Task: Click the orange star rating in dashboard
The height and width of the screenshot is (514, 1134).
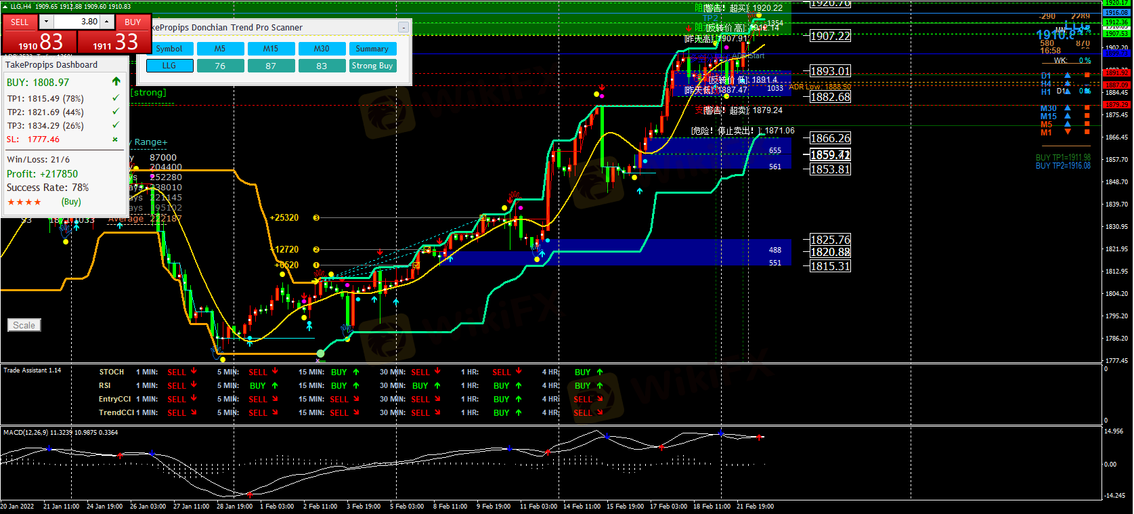Action: click(24, 202)
